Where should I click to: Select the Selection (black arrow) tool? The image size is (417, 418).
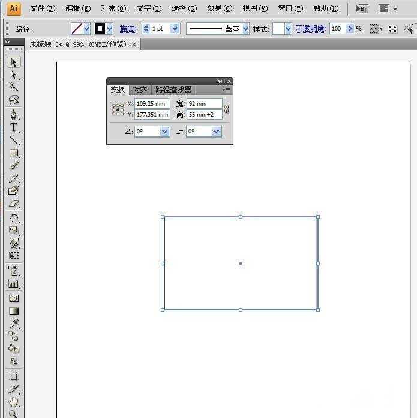click(x=14, y=62)
